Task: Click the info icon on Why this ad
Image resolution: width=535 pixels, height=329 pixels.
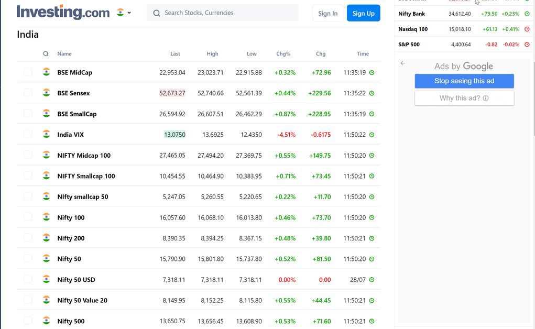Action: (486, 98)
